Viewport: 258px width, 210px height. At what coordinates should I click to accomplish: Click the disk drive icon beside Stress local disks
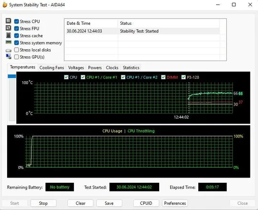coord(9,50)
